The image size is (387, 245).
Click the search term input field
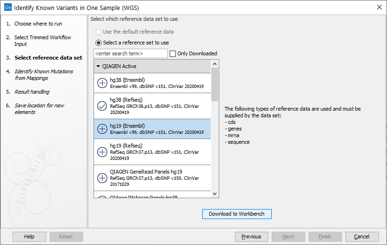pos(130,54)
